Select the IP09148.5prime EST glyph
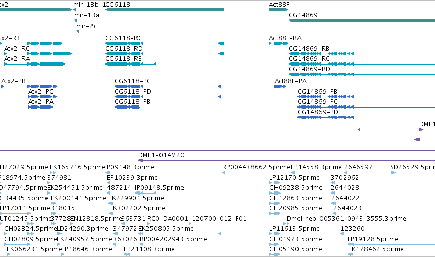The image size is (435, 257). pos(146,193)
